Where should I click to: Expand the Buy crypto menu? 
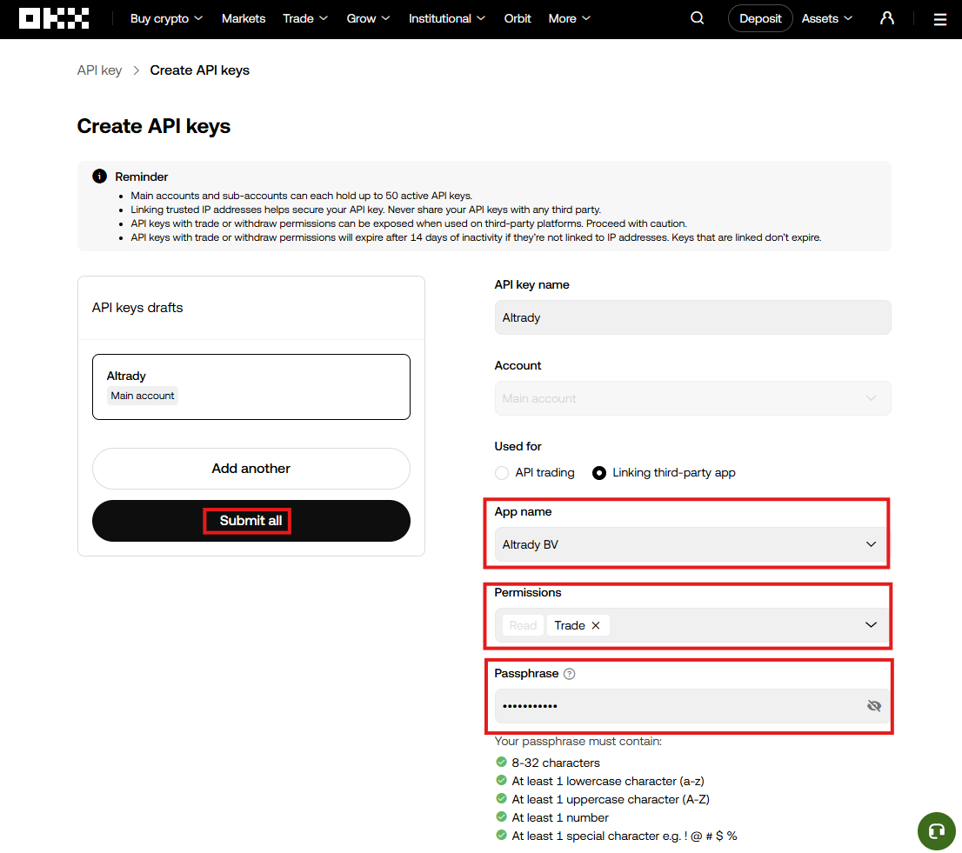point(166,18)
